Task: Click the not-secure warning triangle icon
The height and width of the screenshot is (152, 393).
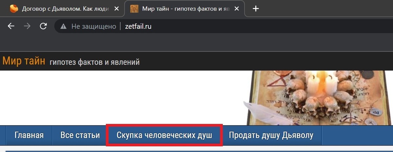Action: point(64,26)
